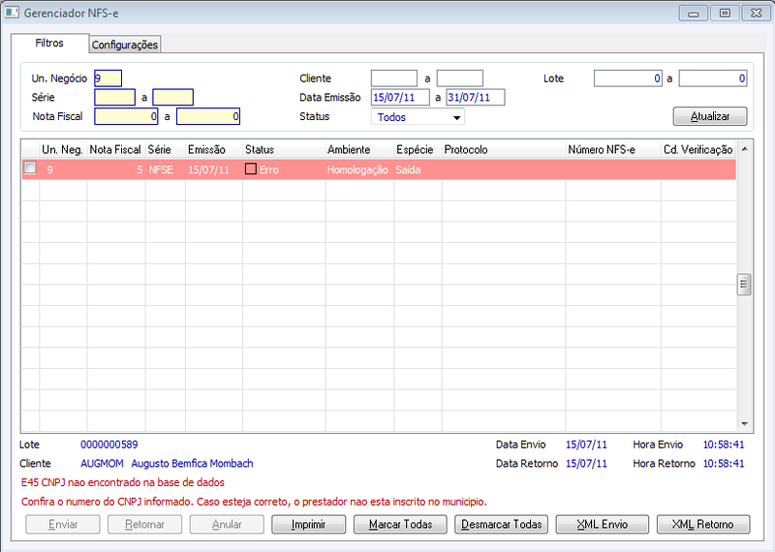This screenshot has width=775, height=552.
Task: Close the Gerenciador NFS-e window
Action: [756, 14]
